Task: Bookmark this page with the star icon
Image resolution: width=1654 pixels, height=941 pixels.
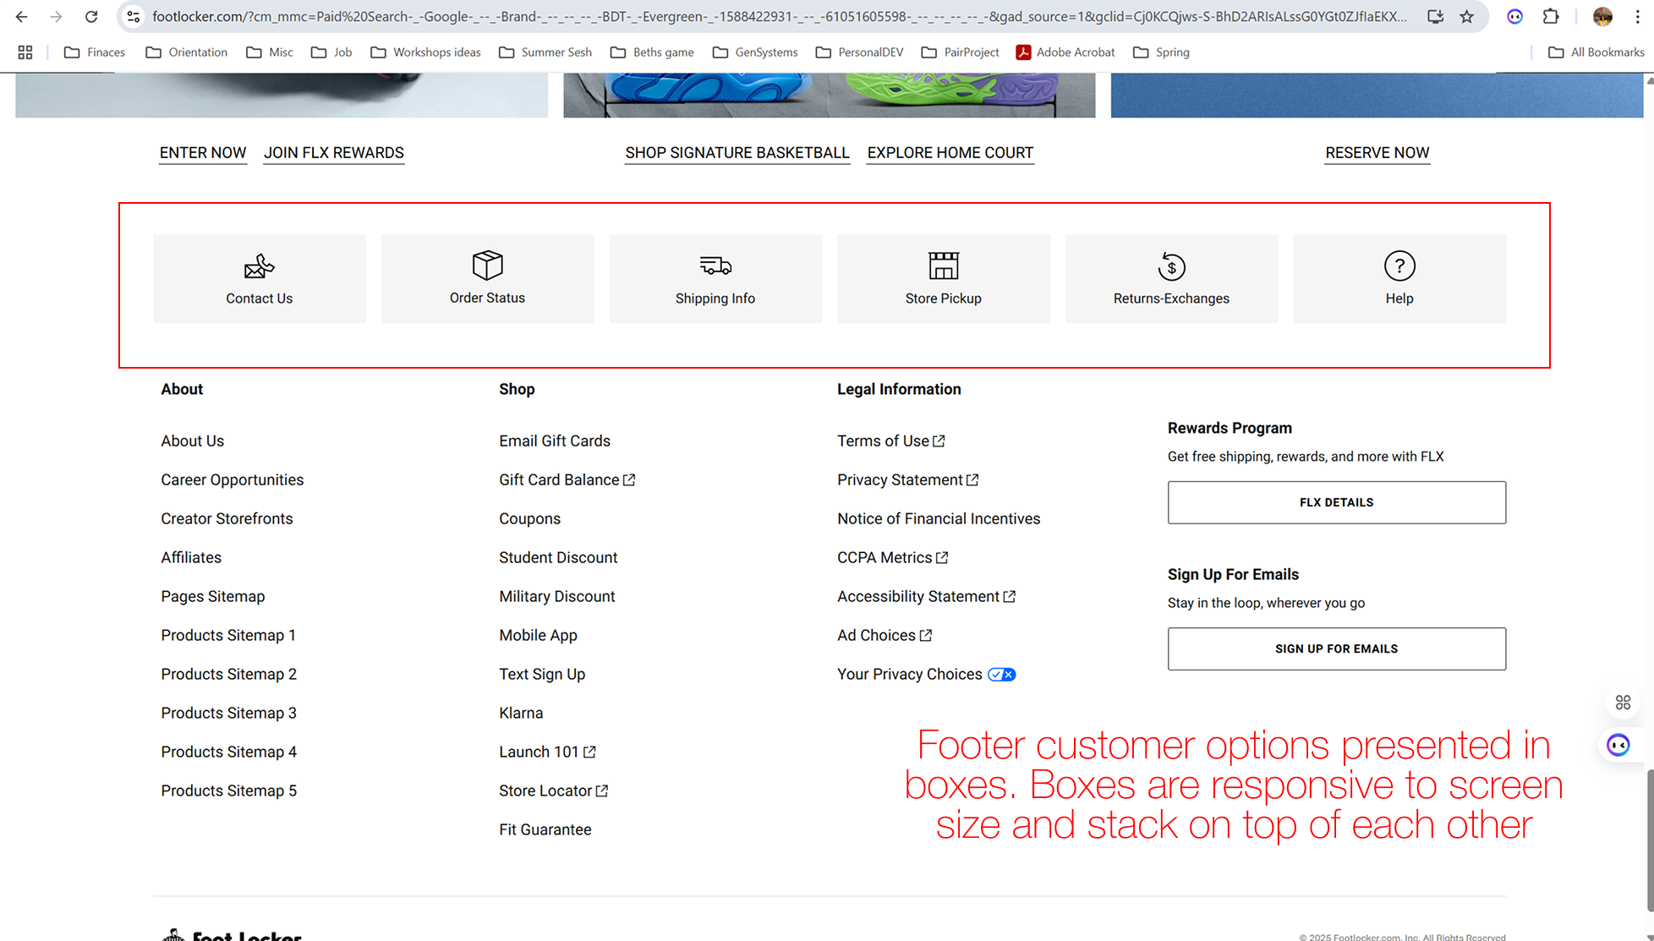Action: [x=1467, y=17]
